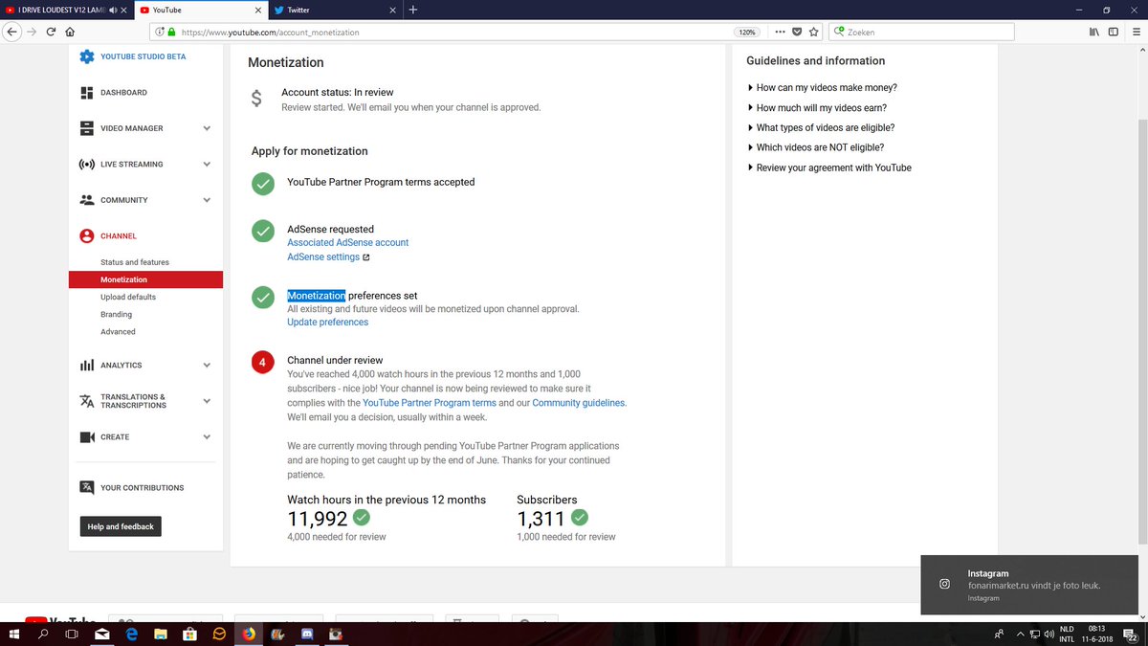Viewport: 1148px width, 646px height.
Task: Click the red Channel profile icon
Action: point(87,236)
